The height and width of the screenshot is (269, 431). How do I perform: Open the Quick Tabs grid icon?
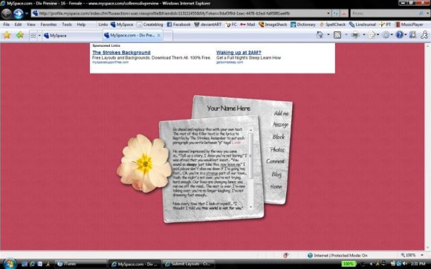point(33,36)
